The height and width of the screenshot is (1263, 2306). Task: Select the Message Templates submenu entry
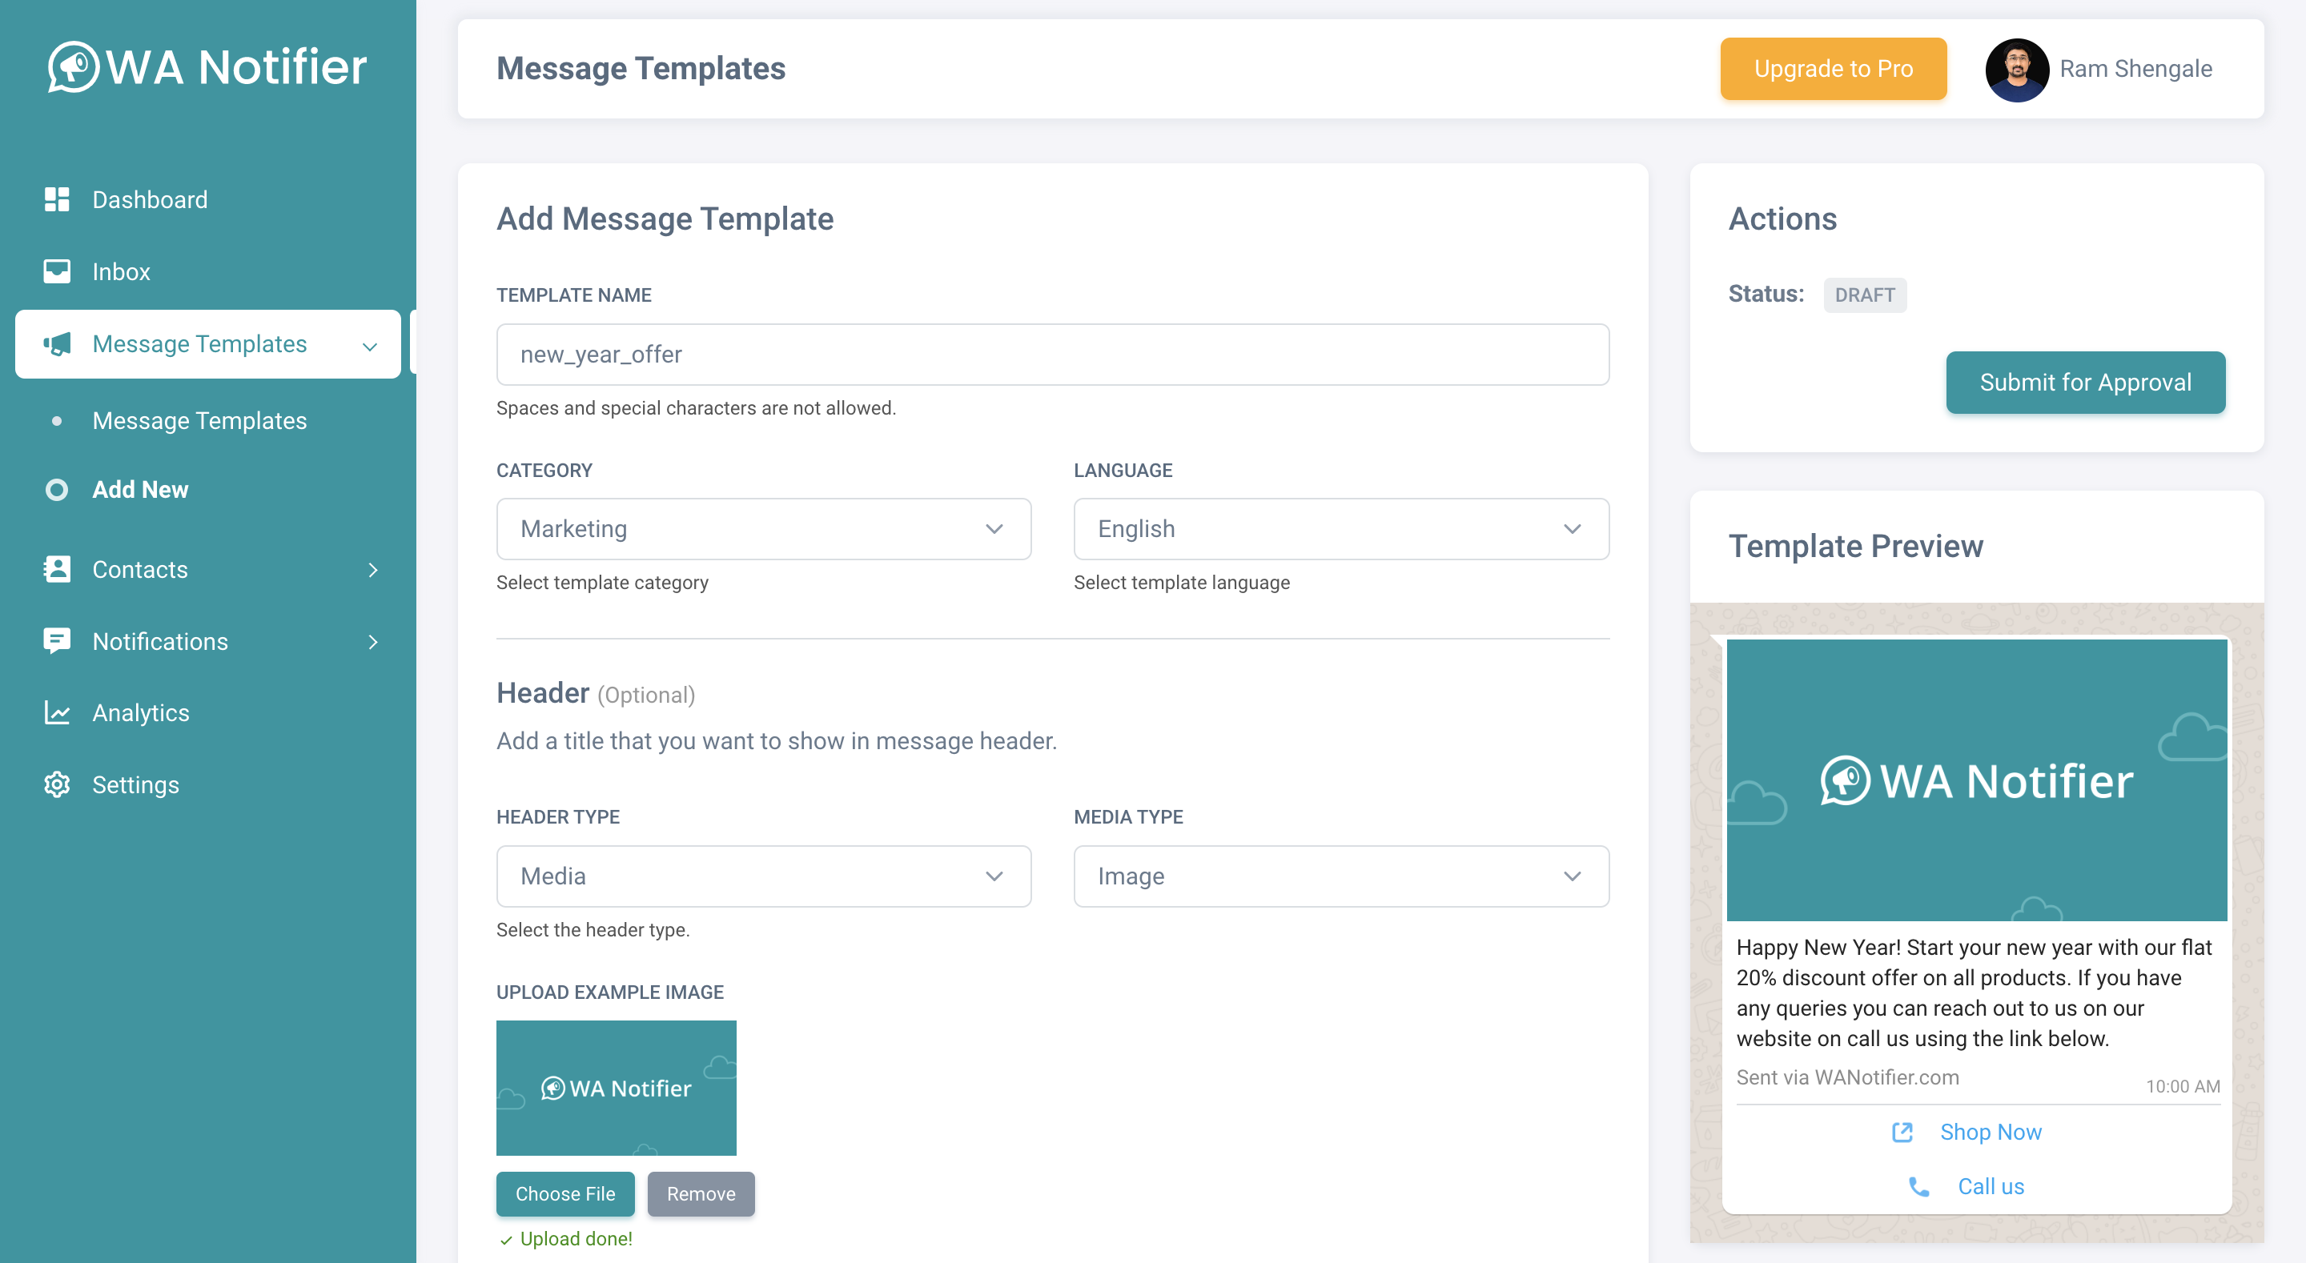pyautogui.click(x=199, y=421)
